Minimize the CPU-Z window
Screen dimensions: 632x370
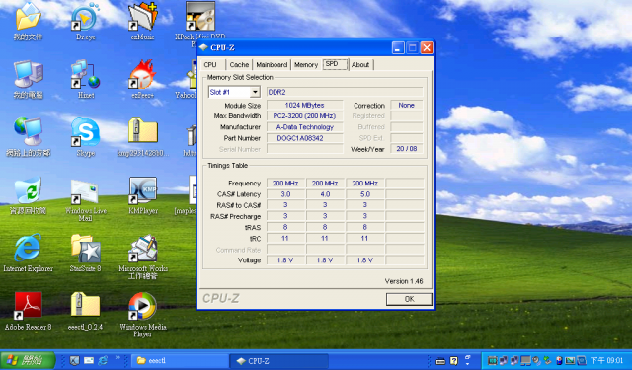tap(398, 48)
